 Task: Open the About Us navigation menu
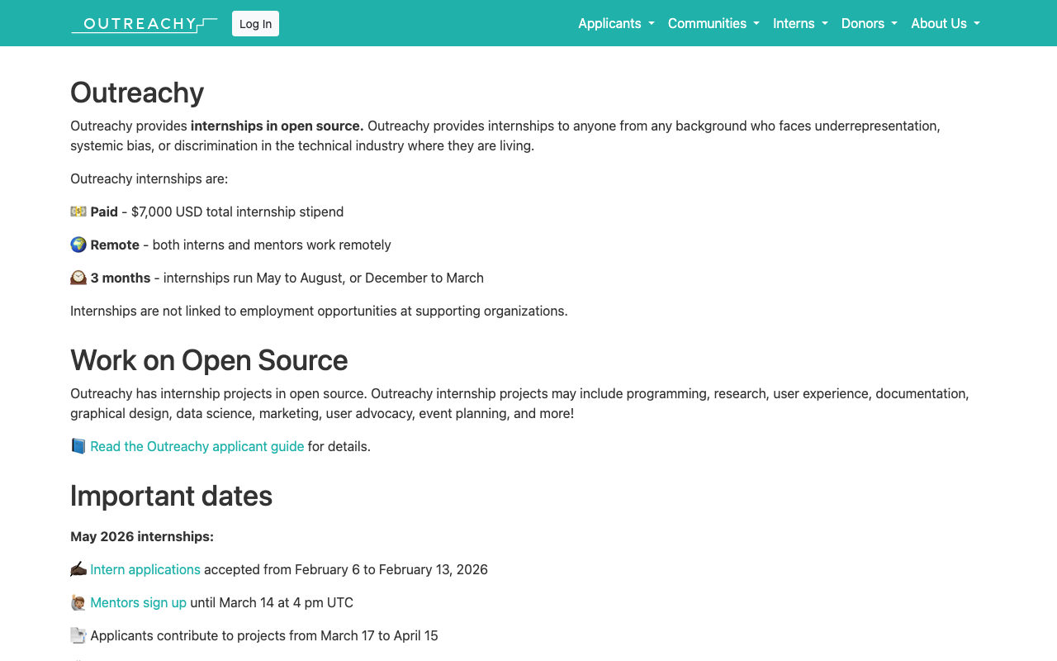[945, 23]
